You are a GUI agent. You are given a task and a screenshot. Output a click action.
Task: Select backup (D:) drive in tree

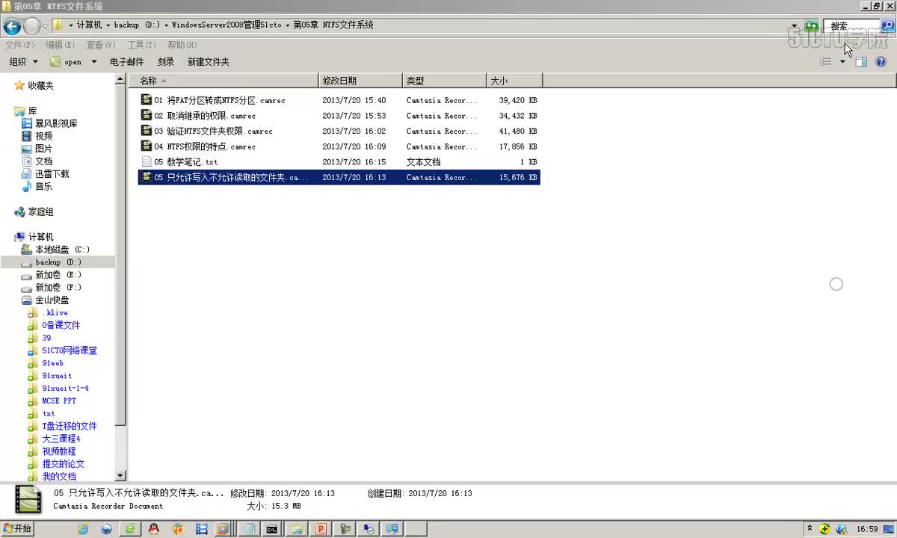point(58,262)
